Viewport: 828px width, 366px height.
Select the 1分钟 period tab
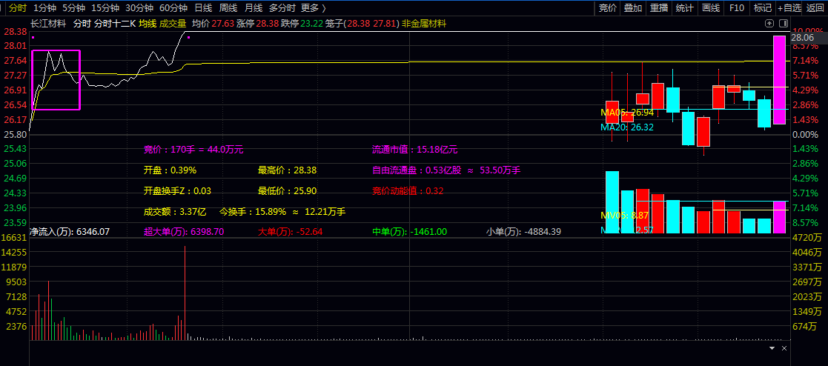click(x=44, y=7)
